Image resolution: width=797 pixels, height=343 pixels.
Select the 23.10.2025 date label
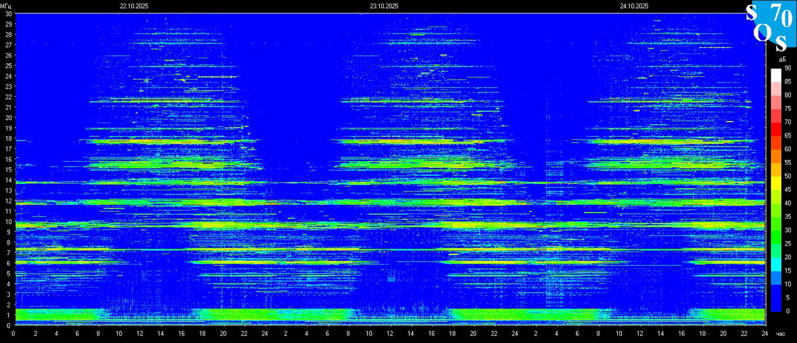pos(384,6)
